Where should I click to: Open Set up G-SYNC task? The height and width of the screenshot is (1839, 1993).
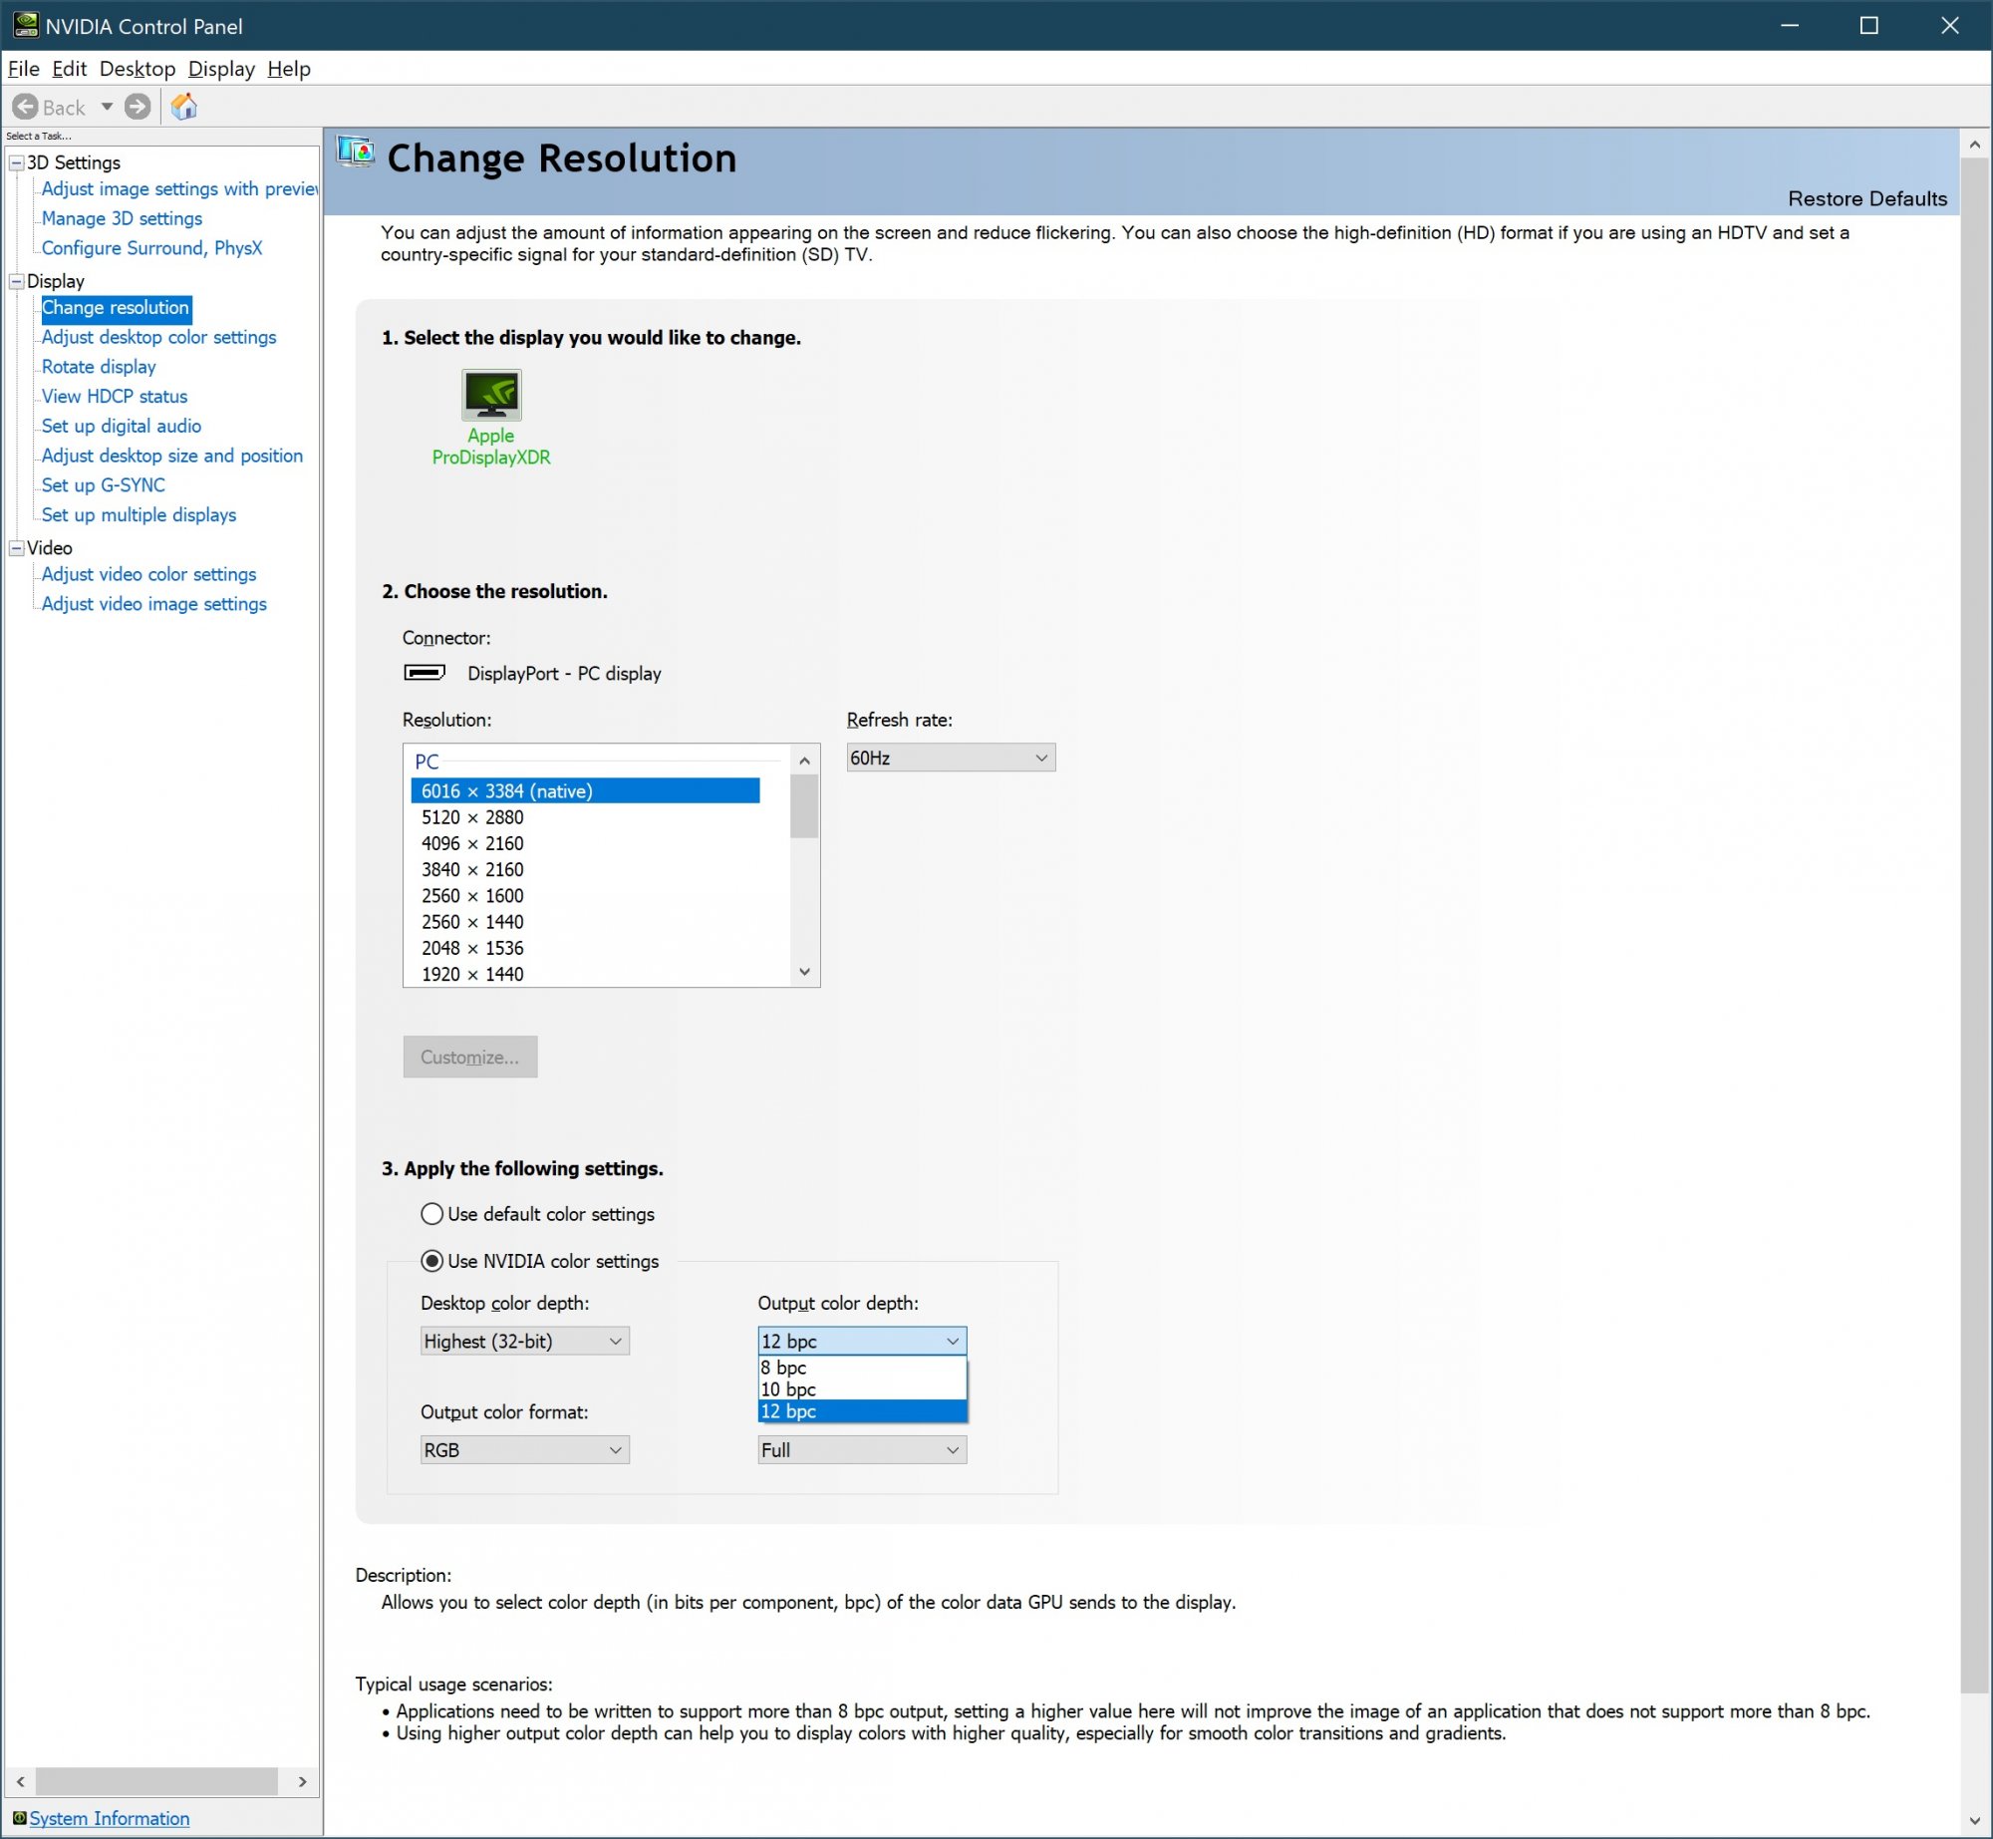tap(103, 485)
